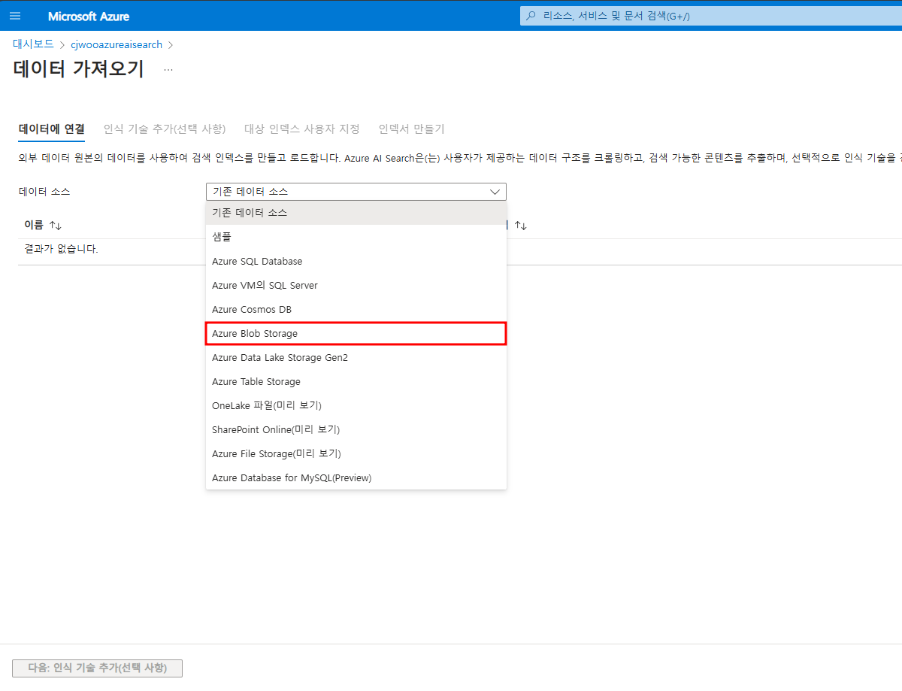Select Azure Blob Storage option
Screen dimensions: 902x691
356,333
